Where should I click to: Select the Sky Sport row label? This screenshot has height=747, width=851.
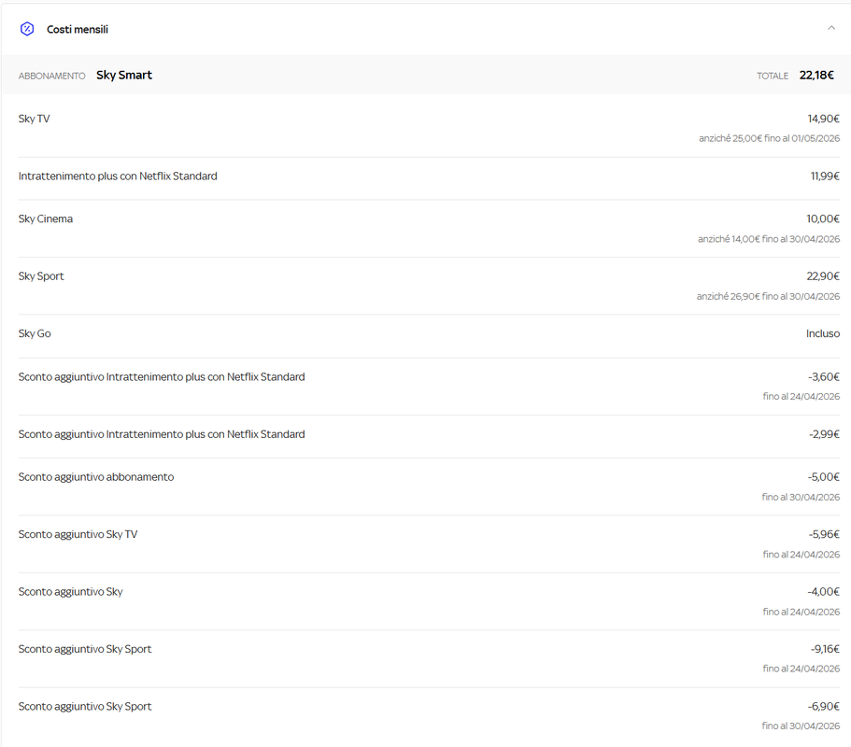pyautogui.click(x=41, y=276)
